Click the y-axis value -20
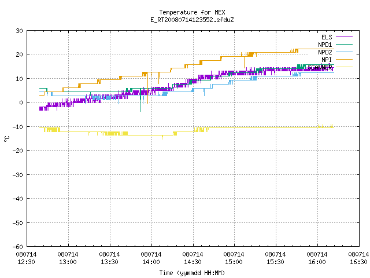370x278 pixels. tap(18, 151)
